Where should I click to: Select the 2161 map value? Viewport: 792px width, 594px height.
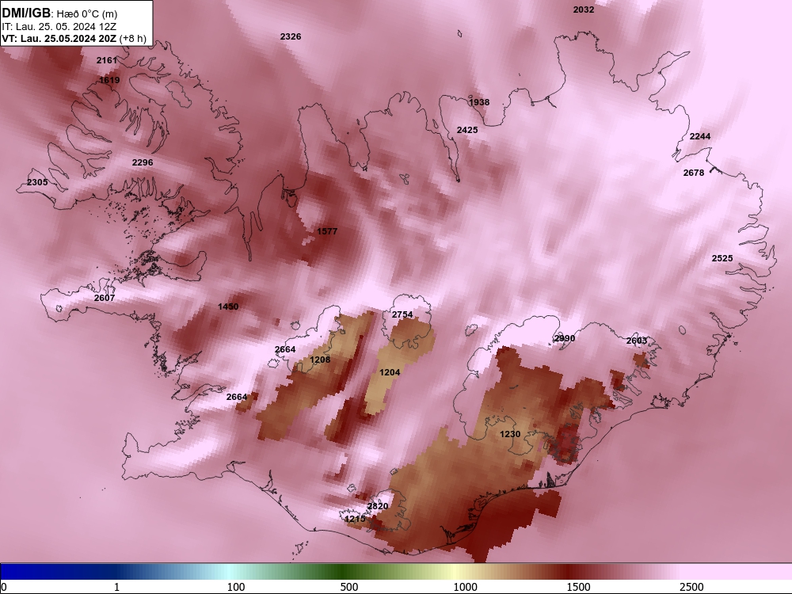point(107,60)
